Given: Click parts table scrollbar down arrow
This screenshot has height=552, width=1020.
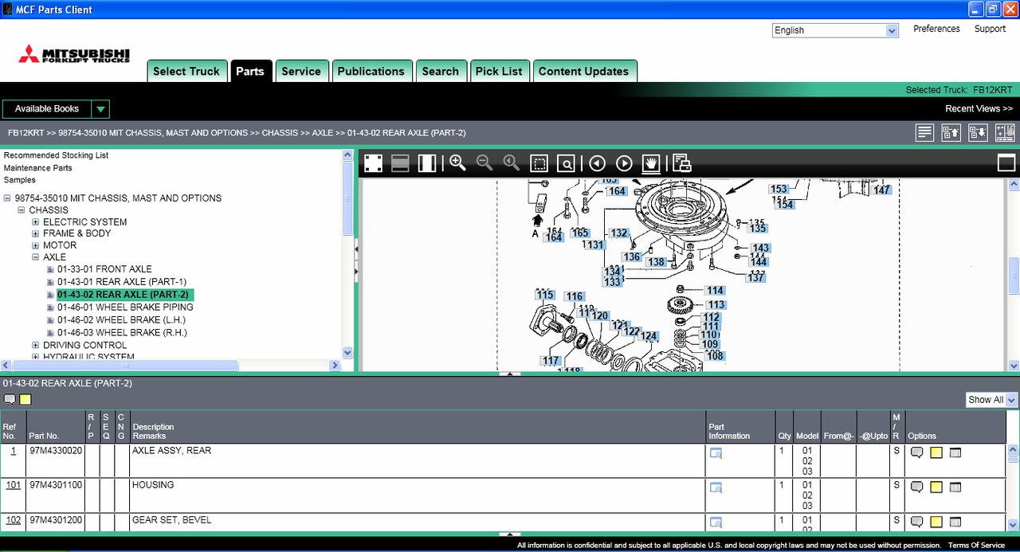Looking at the screenshot, I should click(1013, 527).
